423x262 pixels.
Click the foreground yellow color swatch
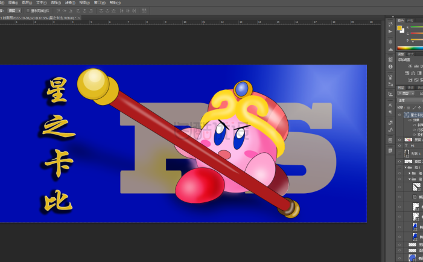tap(399, 28)
